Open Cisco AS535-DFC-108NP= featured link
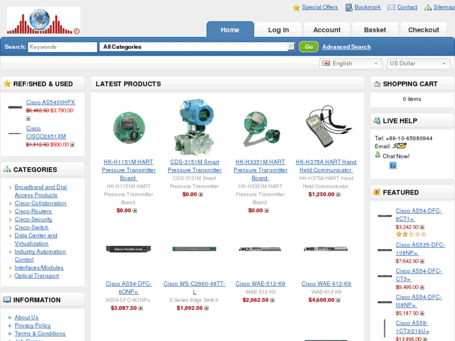Screen dimensions: 455x341 click(x=420, y=249)
